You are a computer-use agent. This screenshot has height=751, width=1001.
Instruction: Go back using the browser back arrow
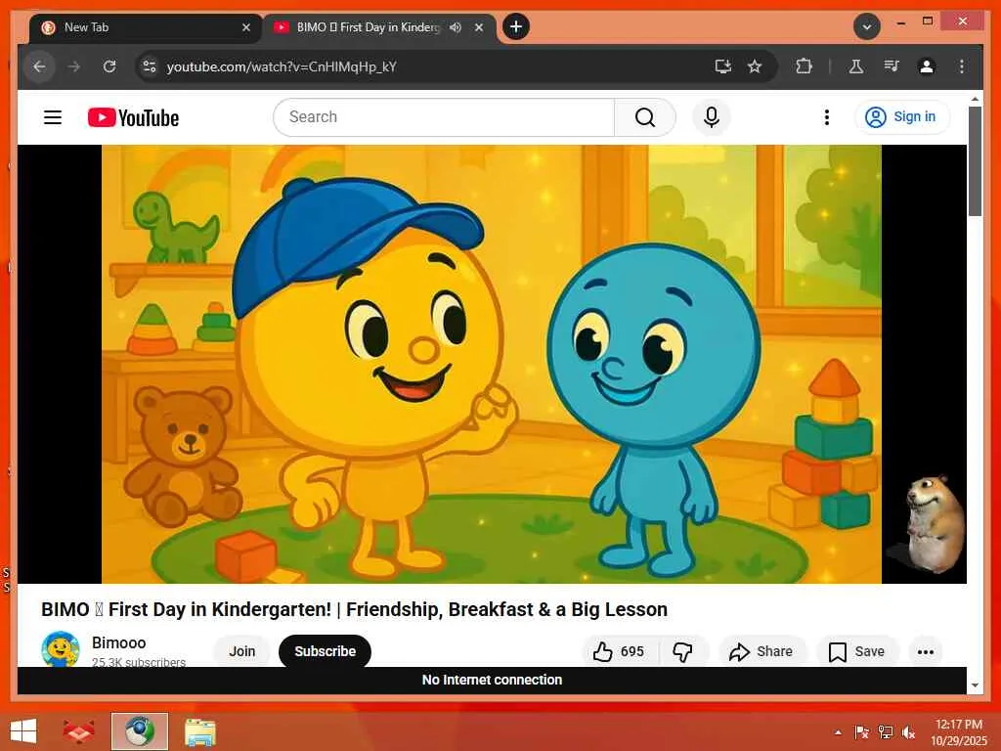[39, 66]
